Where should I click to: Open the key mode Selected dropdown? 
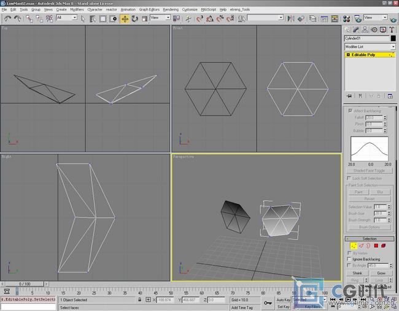[309, 300]
